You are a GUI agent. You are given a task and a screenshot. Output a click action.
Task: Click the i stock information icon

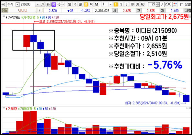point(40,10)
